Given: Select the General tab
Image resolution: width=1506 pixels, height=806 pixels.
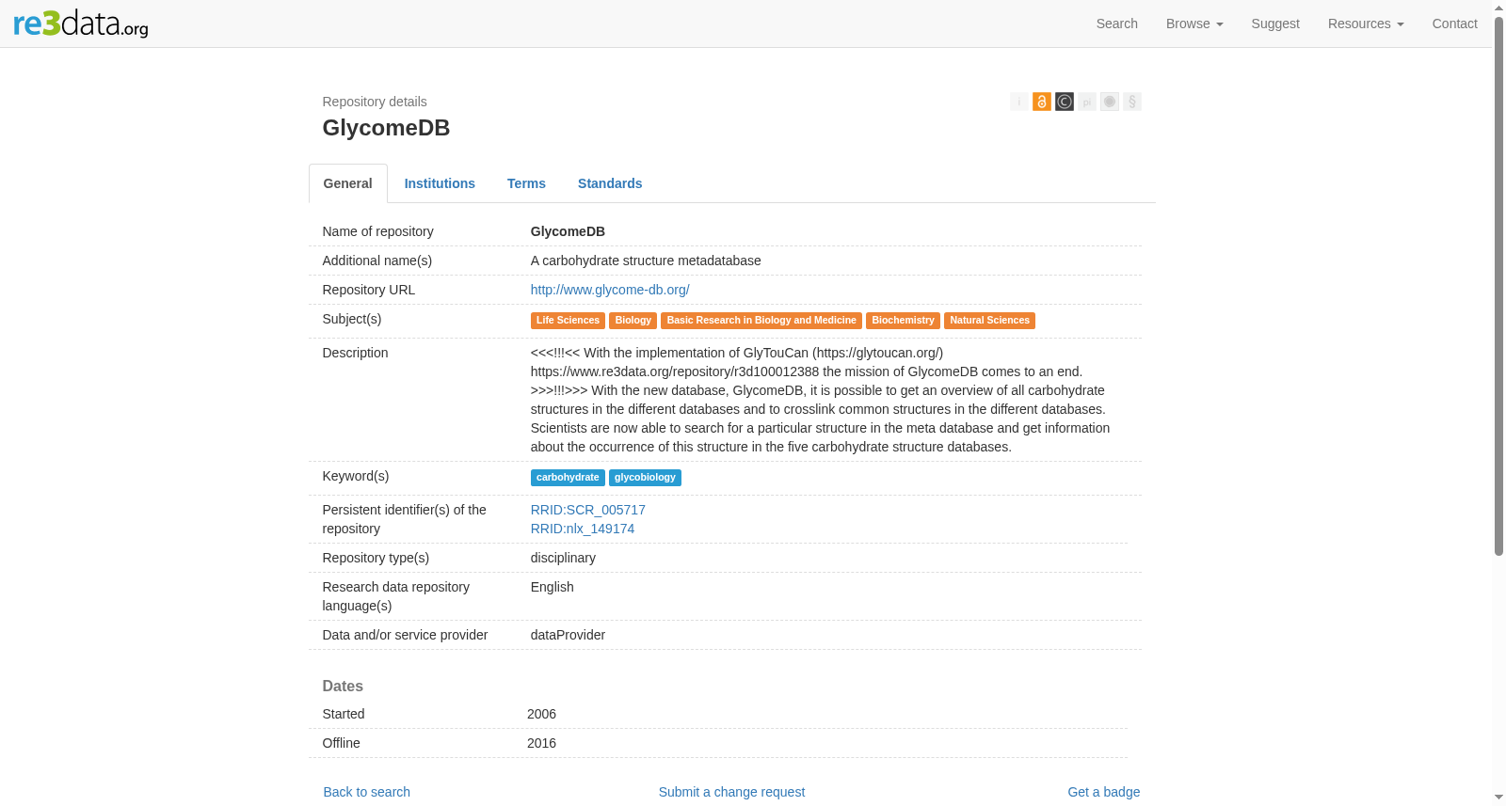Looking at the screenshot, I should [x=348, y=183].
